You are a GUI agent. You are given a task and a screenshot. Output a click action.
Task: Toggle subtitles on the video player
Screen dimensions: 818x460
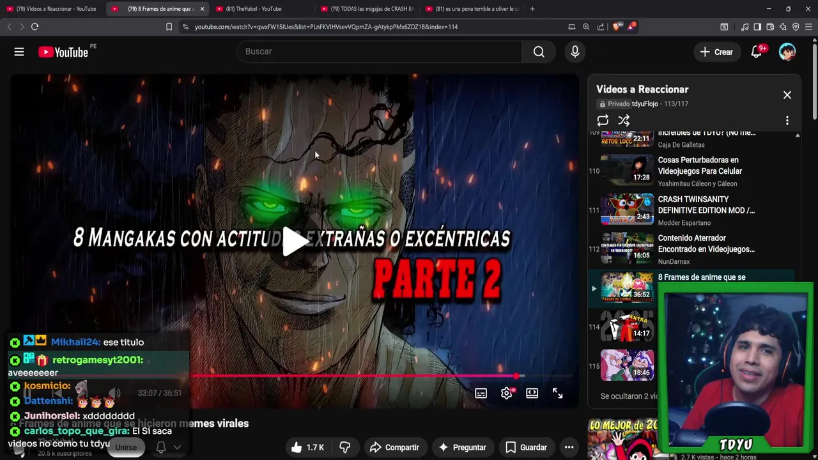pos(481,394)
